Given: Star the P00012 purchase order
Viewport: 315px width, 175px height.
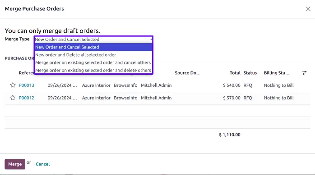Looking at the screenshot, I should pyautogui.click(x=13, y=98).
